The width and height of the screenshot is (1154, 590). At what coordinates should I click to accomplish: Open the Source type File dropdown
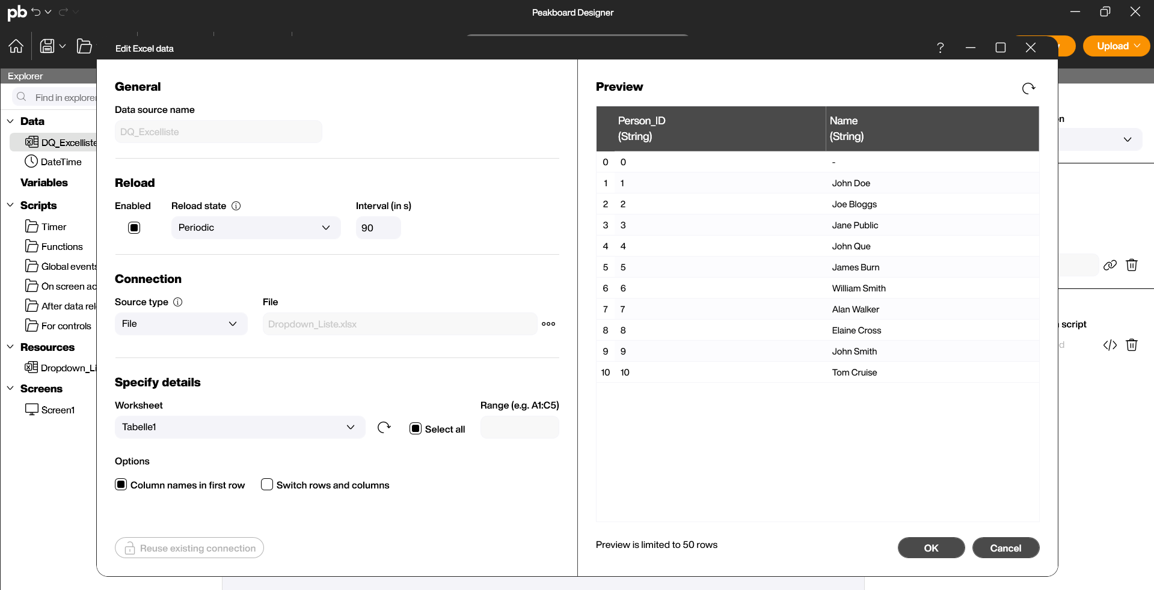point(180,324)
